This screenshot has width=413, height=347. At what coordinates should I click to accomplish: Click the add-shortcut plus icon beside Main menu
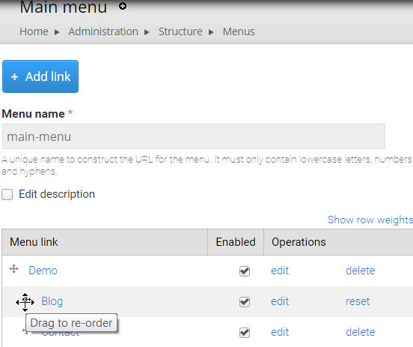point(123,6)
